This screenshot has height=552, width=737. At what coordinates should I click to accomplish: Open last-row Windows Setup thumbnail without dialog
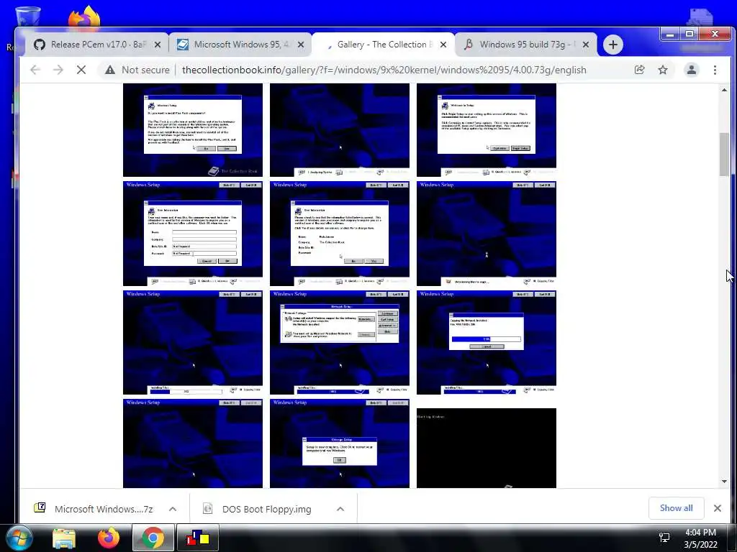(193, 443)
